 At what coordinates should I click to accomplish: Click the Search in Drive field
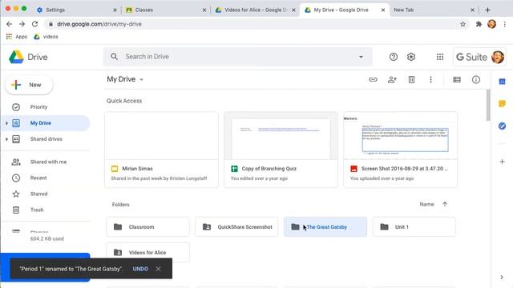237,57
